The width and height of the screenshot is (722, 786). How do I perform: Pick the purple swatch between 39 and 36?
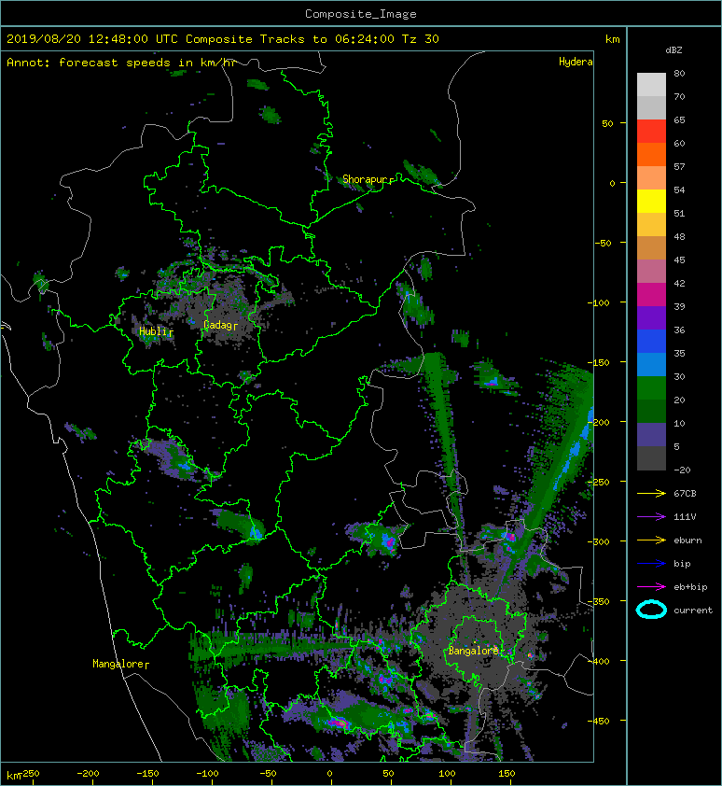[x=651, y=317]
